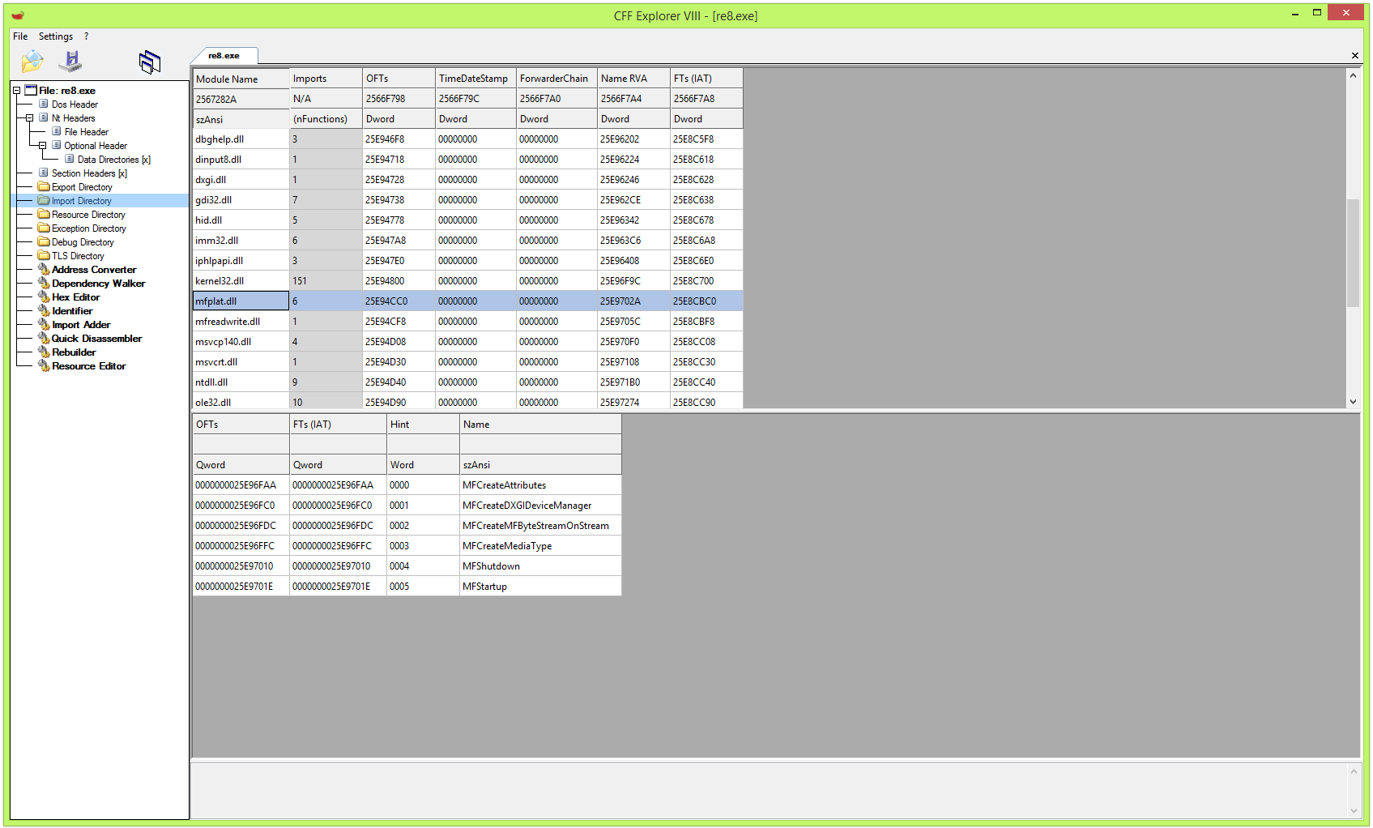The height and width of the screenshot is (828, 1373).
Task: Click the Quick Disassembler tool icon
Action: coord(44,339)
